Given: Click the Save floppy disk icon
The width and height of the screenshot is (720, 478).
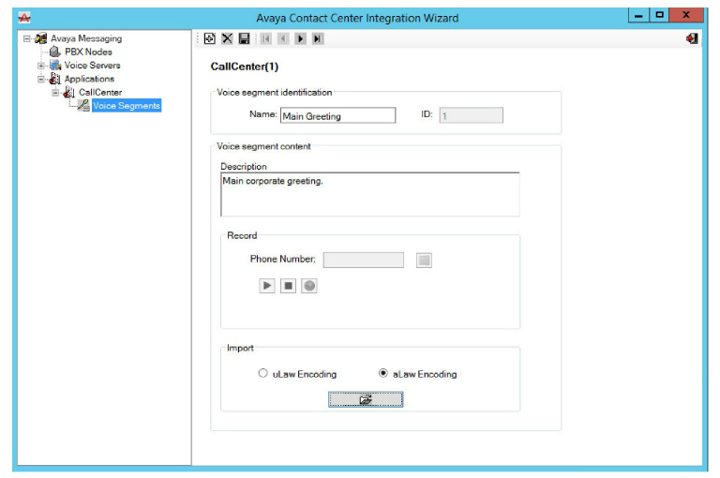Looking at the screenshot, I should click(x=245, y=38).
